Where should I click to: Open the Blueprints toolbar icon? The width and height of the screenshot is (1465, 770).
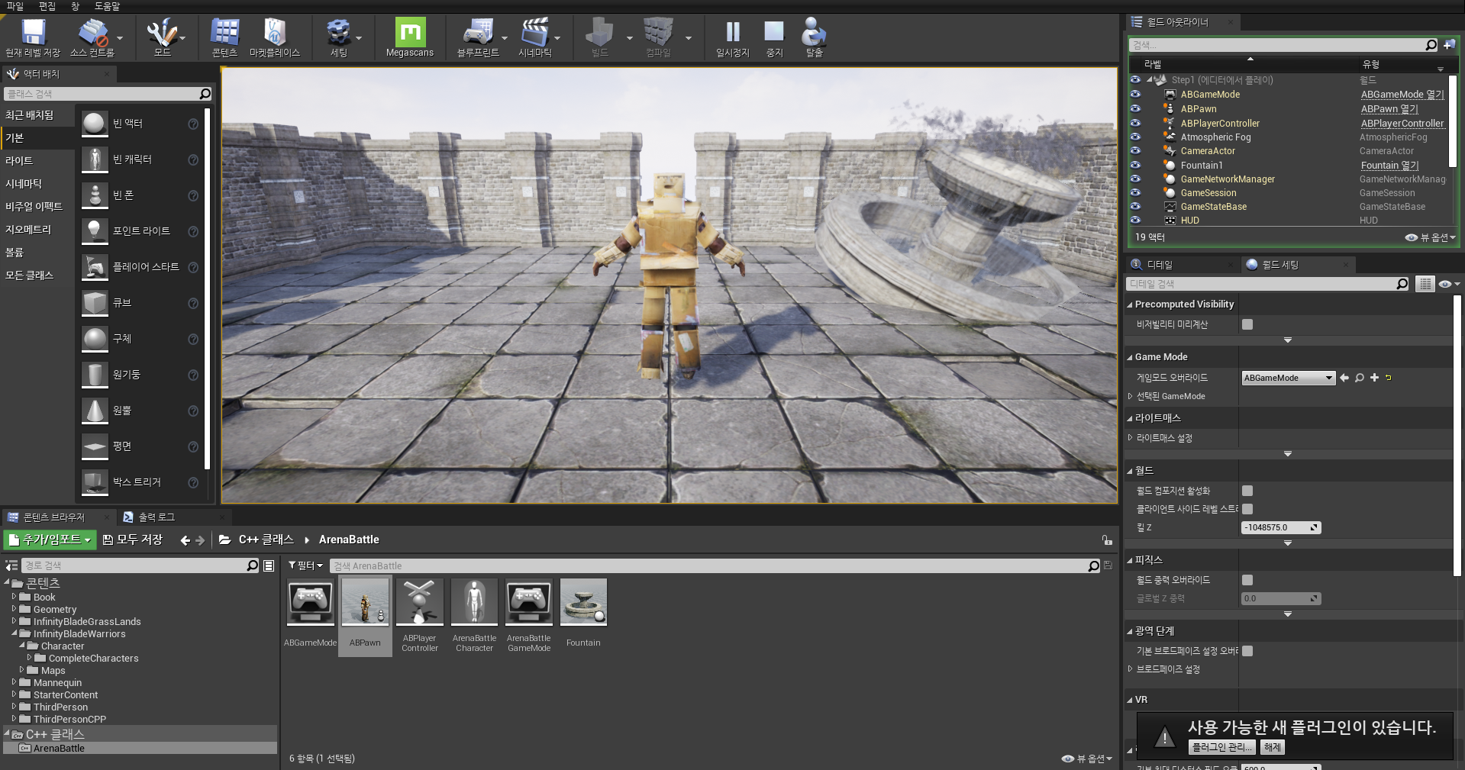pos(478,32)
